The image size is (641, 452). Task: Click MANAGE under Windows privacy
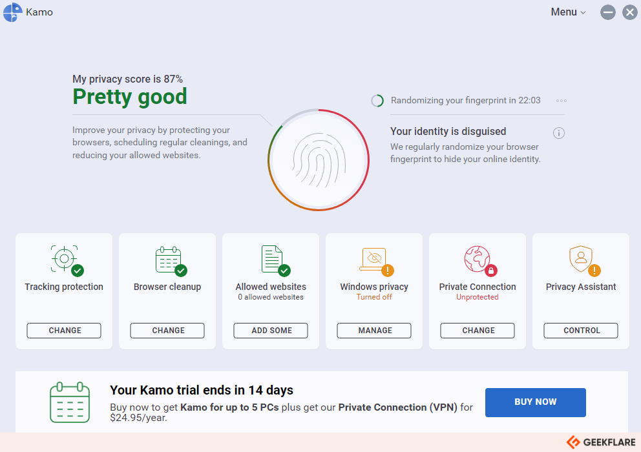tap(374, 330)
